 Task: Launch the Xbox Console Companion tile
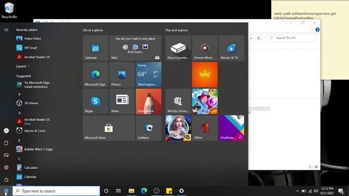point(178,48)
